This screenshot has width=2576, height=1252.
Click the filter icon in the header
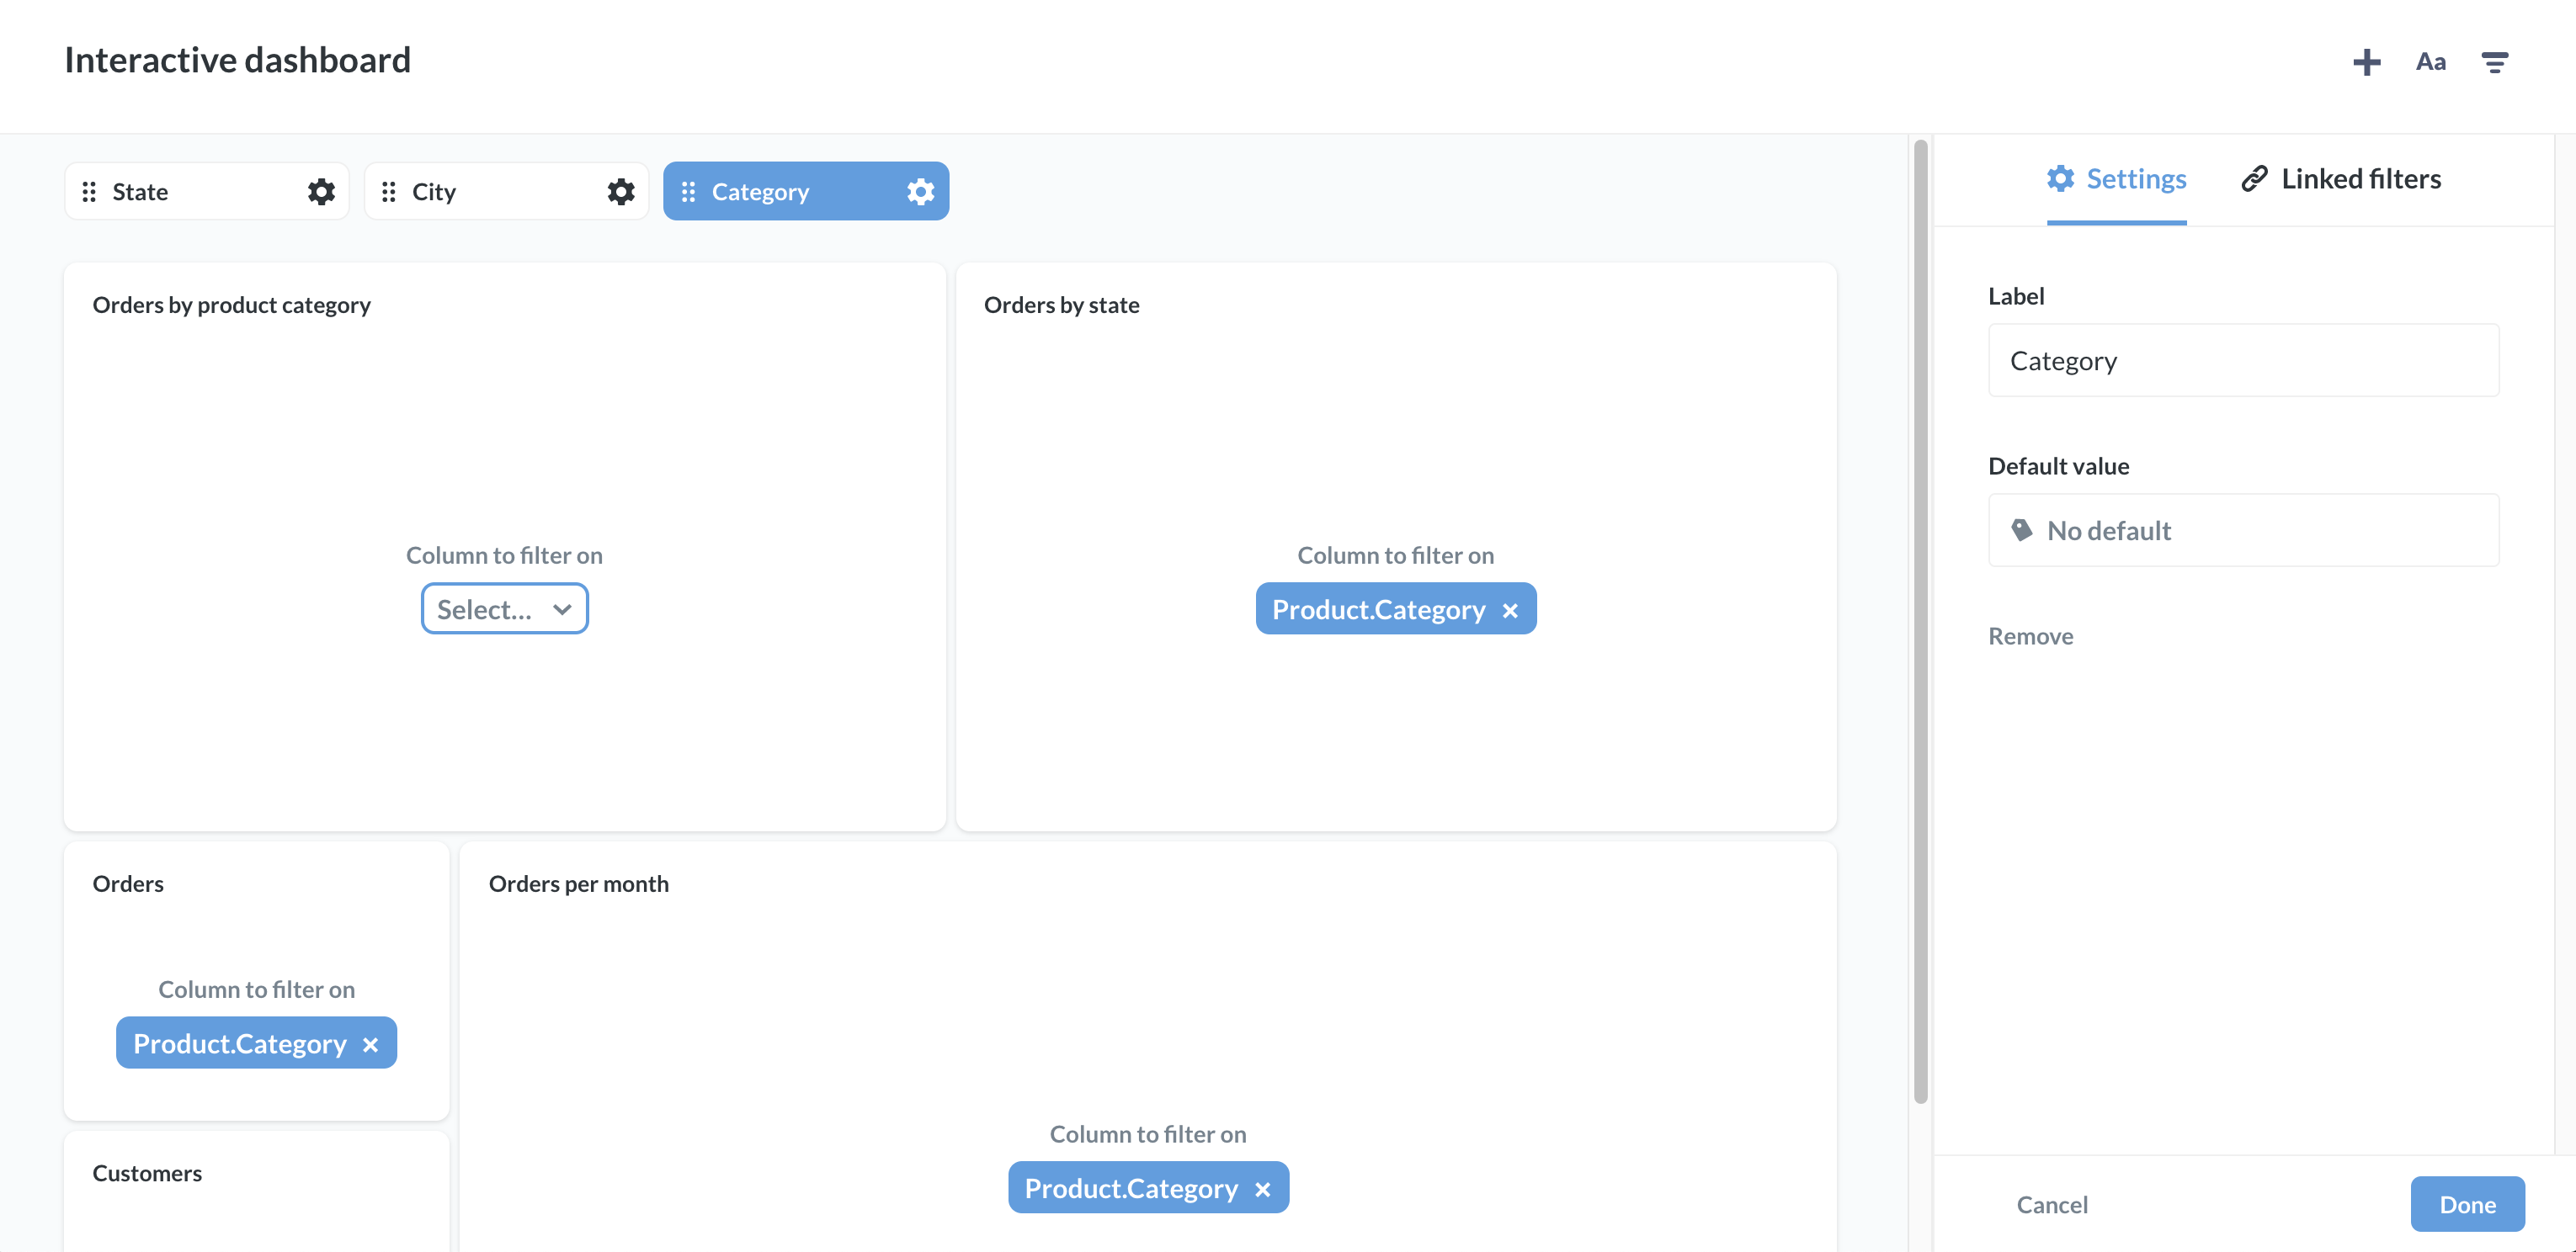(2494, 62)
